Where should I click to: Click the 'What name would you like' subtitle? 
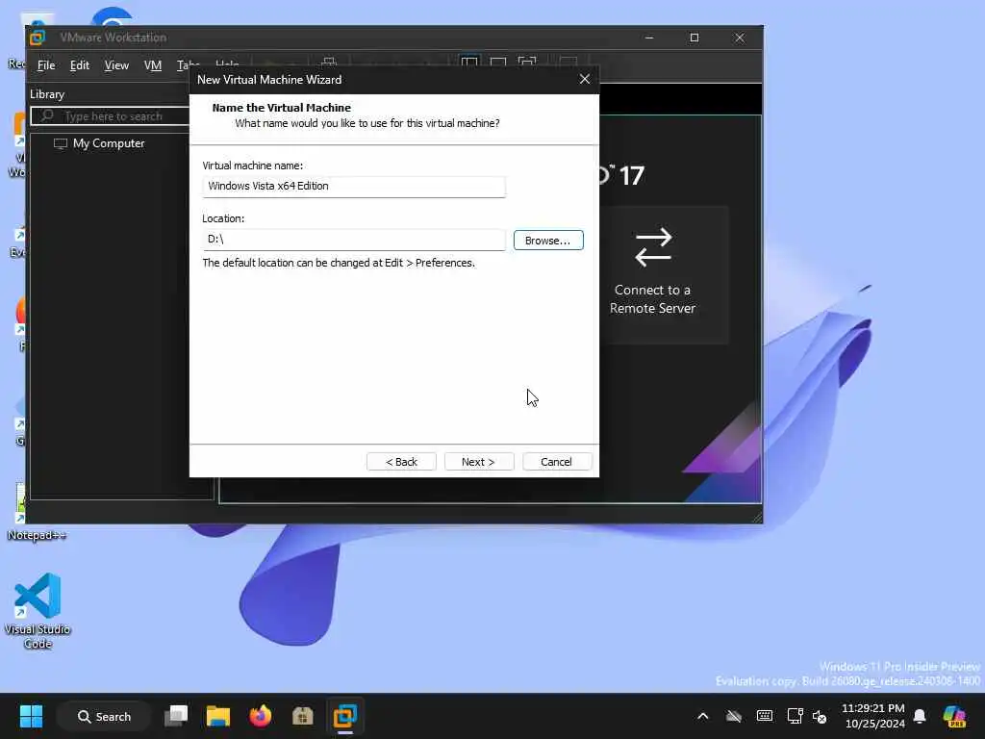(x=367, y=123)
